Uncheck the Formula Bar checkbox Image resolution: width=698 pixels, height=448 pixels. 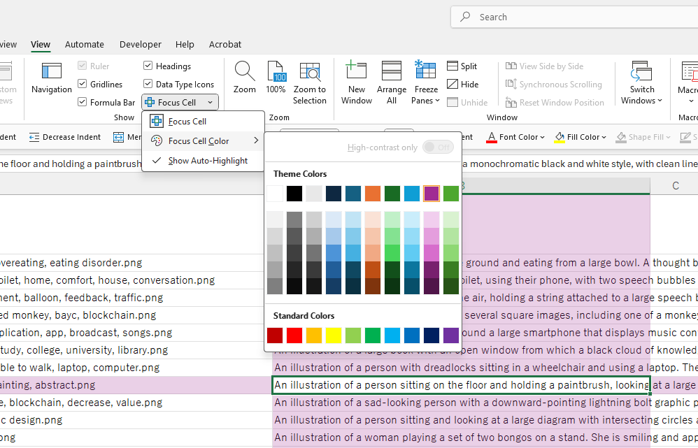(x=83, y=103)
